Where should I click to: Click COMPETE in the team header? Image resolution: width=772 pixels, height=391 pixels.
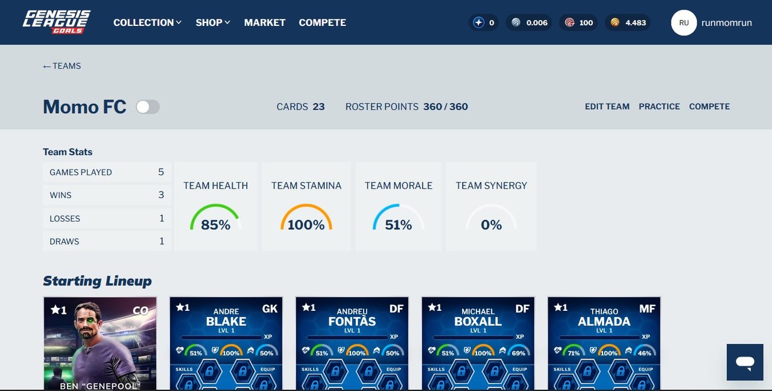pyautogui.click(x=709, y=107)
